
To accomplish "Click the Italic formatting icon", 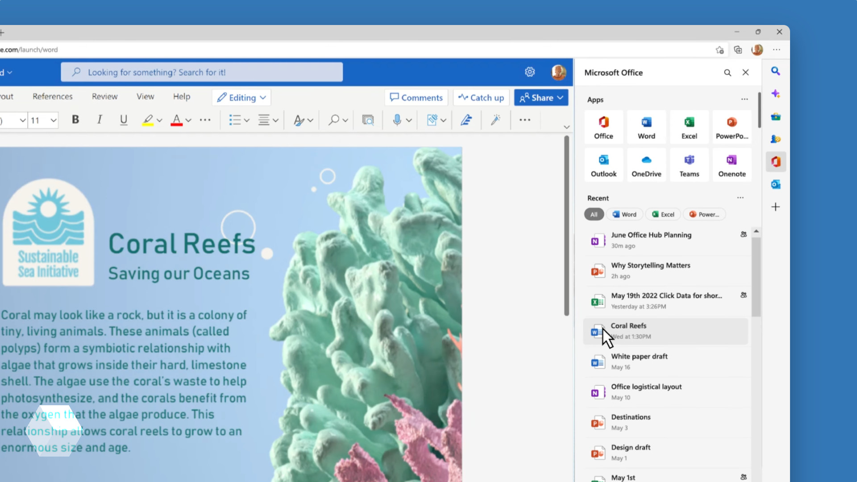I will click(100, 120).
